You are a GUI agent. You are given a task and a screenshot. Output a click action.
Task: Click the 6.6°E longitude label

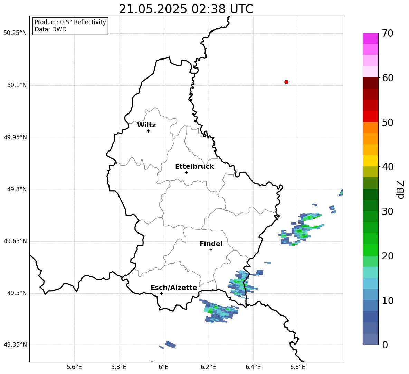tap(298, 367)
